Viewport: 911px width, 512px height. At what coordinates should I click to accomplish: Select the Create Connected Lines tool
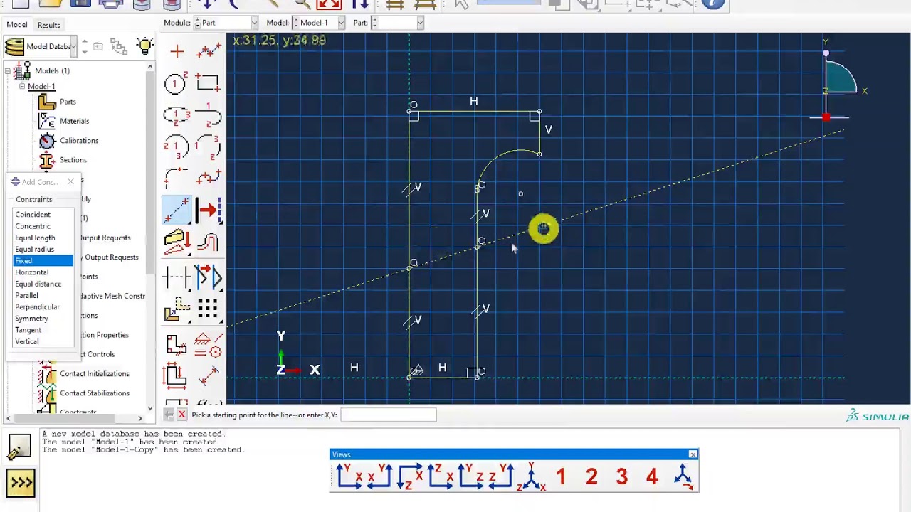209,51
